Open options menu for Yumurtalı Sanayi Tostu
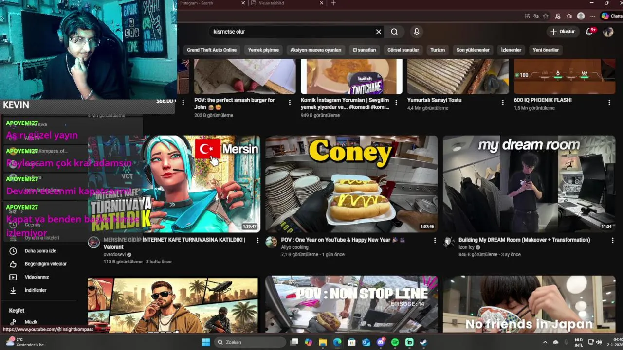The image size is (623, 350). click(503, 103)
